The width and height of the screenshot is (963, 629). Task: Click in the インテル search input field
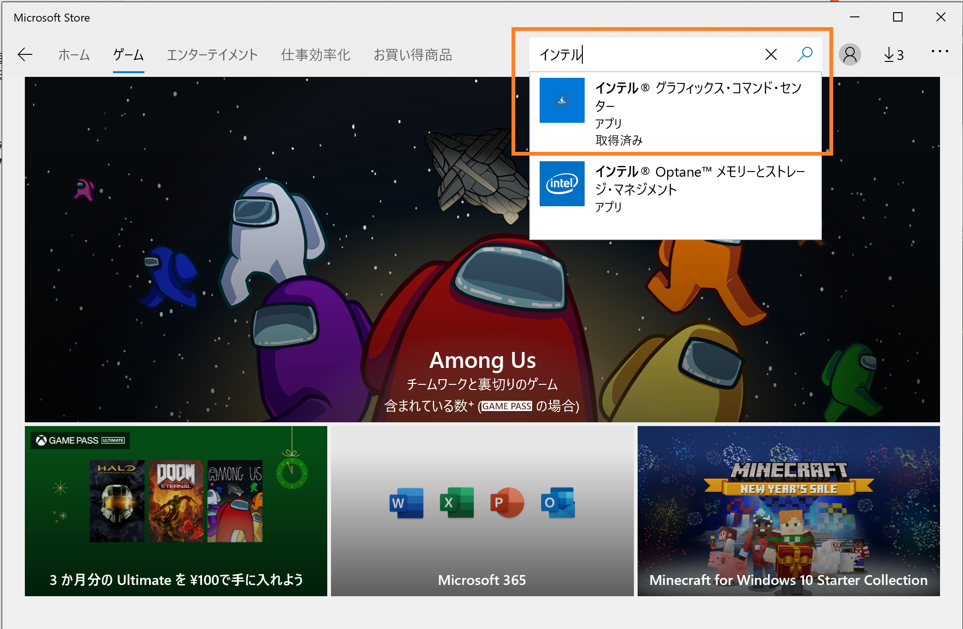pyautogui.click(x=647, y=54)
